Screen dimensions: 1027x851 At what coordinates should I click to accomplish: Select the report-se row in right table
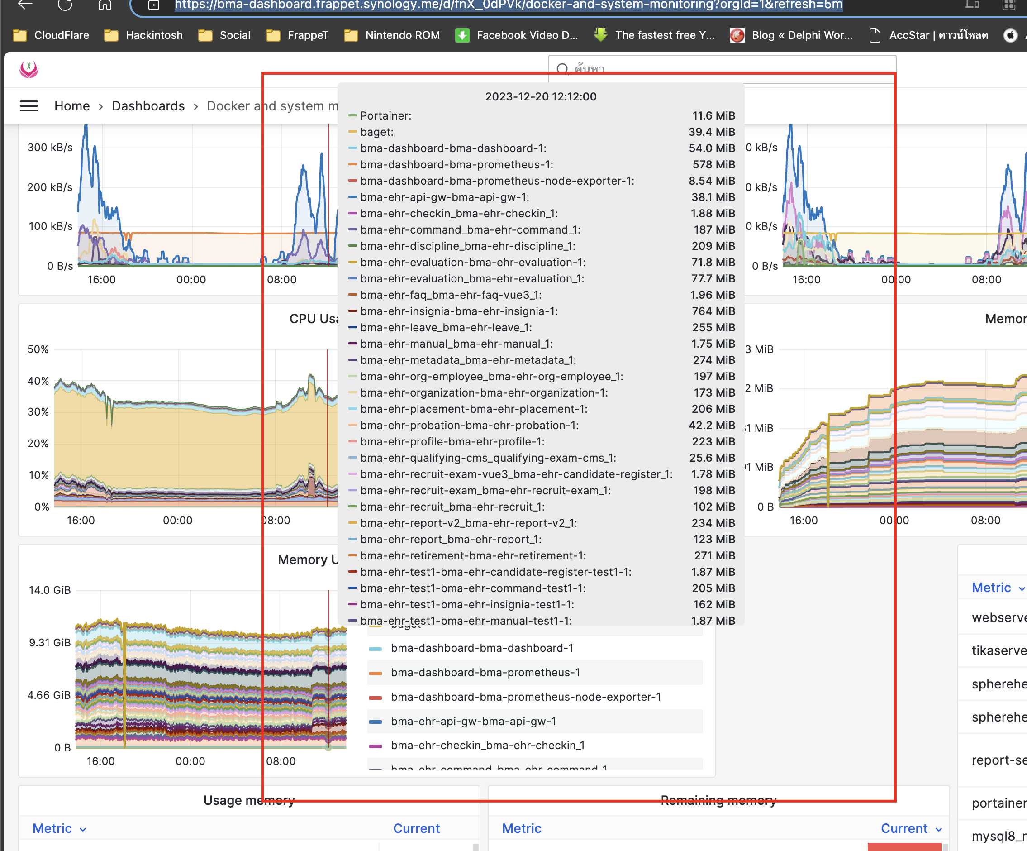coord(993,760)
